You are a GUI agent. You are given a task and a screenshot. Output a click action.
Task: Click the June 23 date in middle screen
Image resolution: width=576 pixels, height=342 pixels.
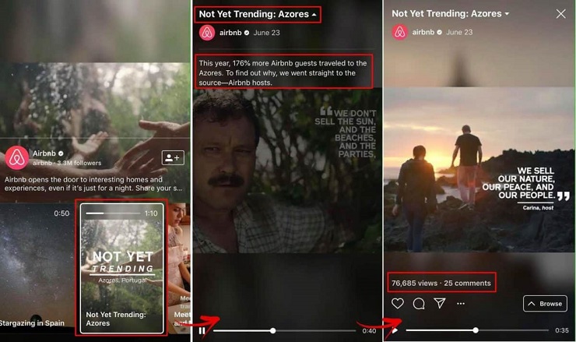[267, 33]
